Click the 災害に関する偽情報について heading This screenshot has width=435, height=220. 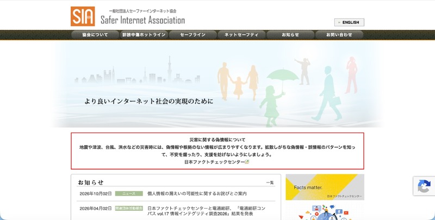pyautogui.click(x=217, y=140)
